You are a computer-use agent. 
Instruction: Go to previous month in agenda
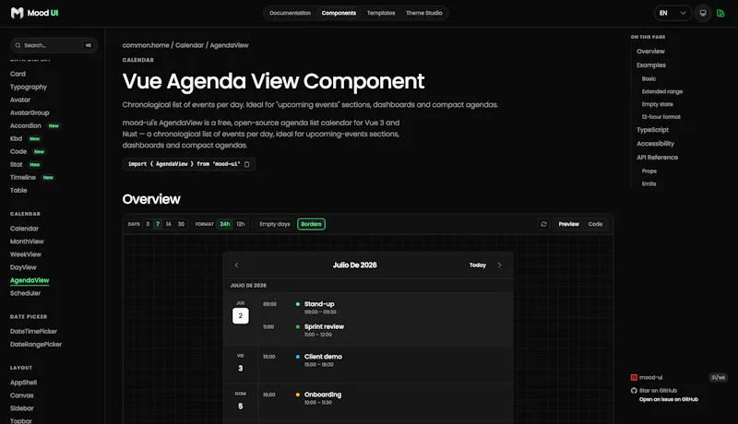point(237,265)
